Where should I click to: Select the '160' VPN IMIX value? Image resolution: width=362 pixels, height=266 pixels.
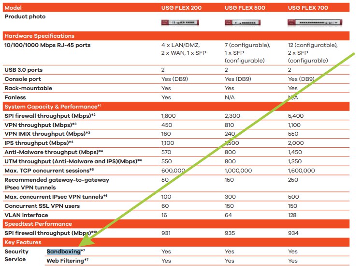click(166, 134)
